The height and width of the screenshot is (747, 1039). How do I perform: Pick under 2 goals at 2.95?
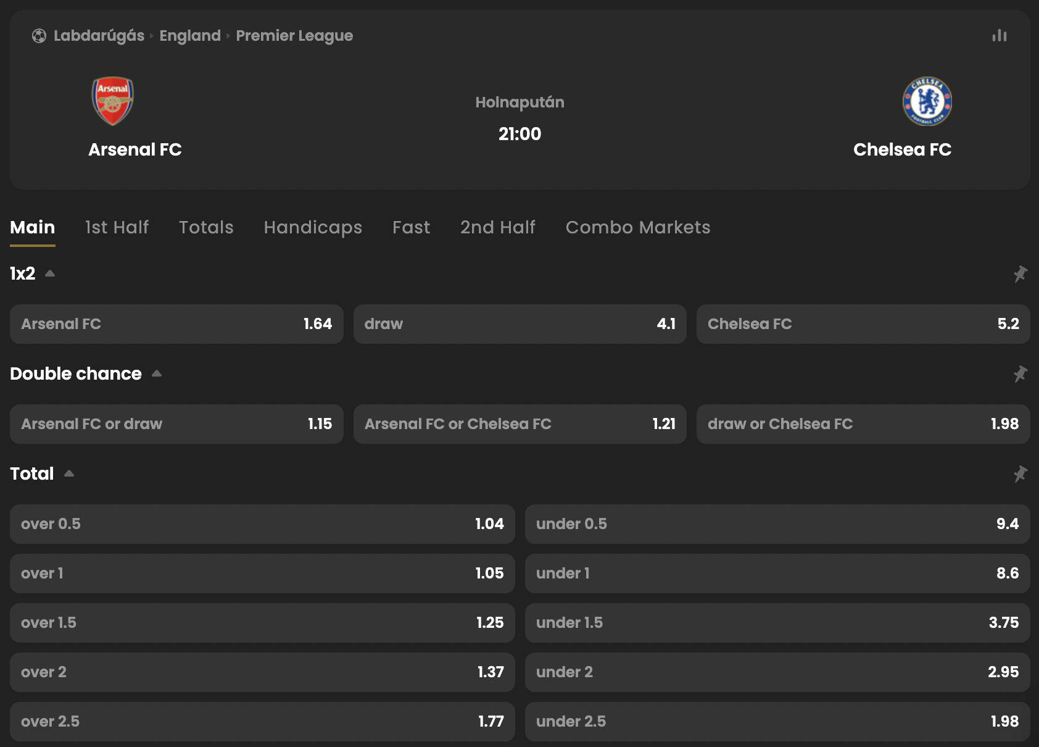click(777, 672)
